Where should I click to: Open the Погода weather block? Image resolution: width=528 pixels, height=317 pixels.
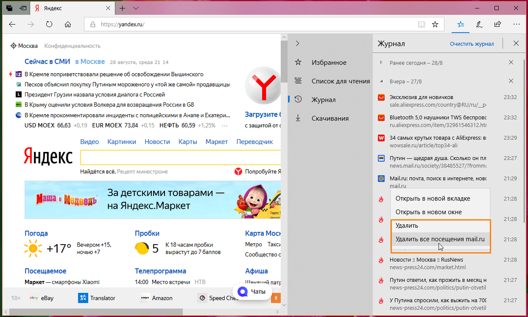tap(36, 233)
